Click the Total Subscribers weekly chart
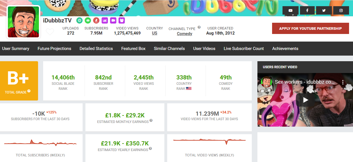The image size is (353, 162). (x=40, y=143)
